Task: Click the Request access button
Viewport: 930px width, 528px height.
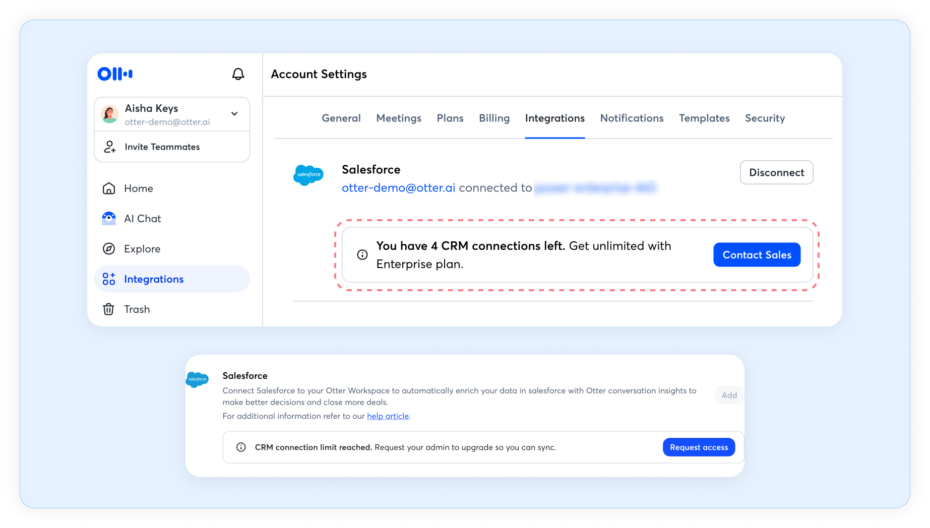Action: click(x=699, y=447)
